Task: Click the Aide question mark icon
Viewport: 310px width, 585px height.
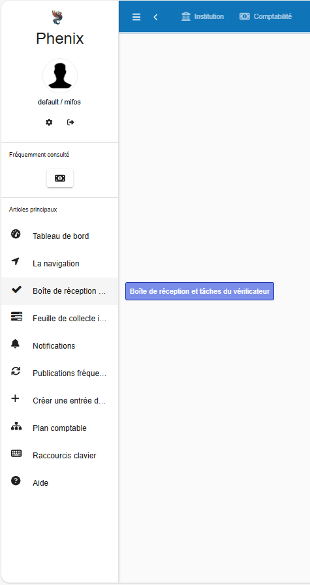Action: (16, 481)
